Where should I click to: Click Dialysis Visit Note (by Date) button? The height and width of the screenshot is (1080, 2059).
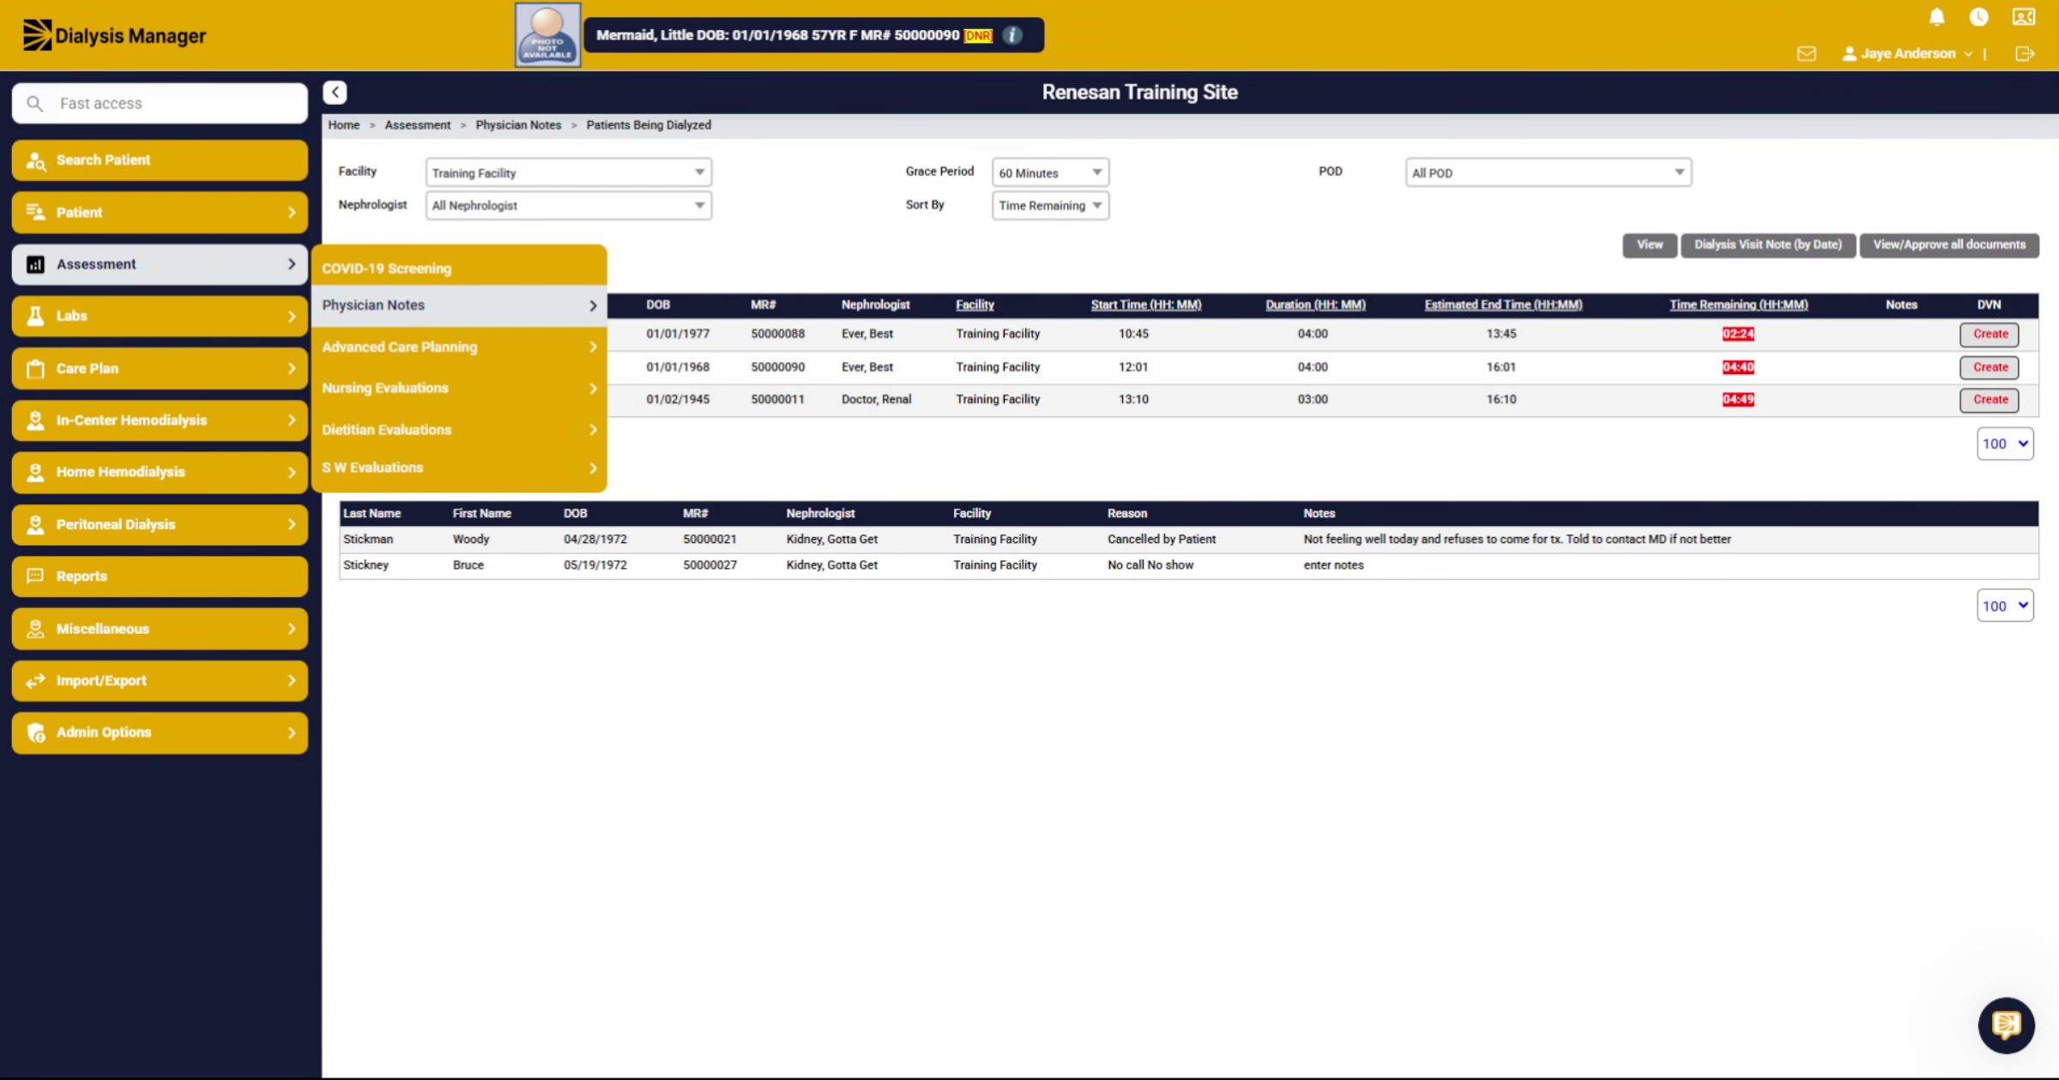point(1767,244)
